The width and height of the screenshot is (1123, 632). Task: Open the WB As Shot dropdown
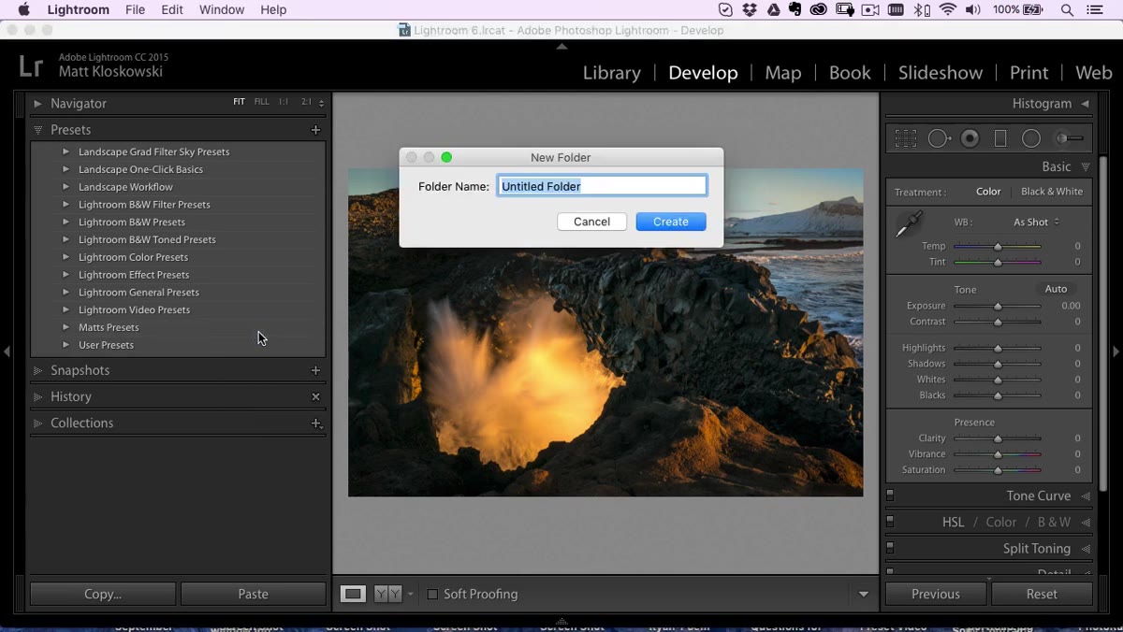tap(1036, 222)
